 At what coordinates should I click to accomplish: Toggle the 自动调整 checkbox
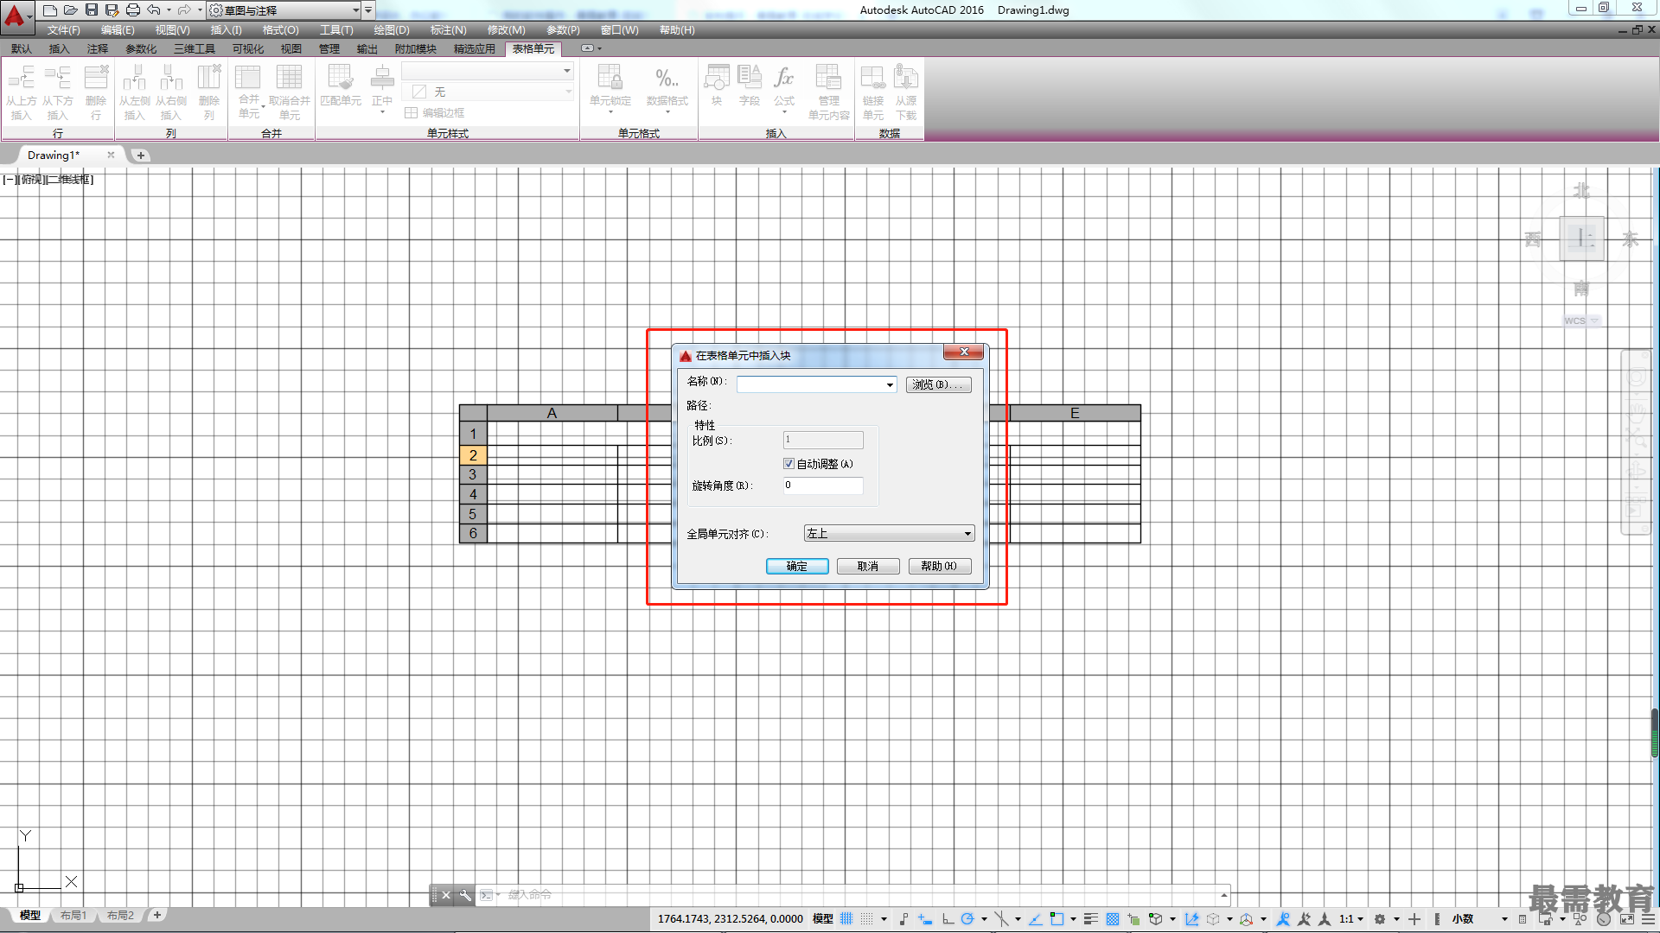coord(788,464)
